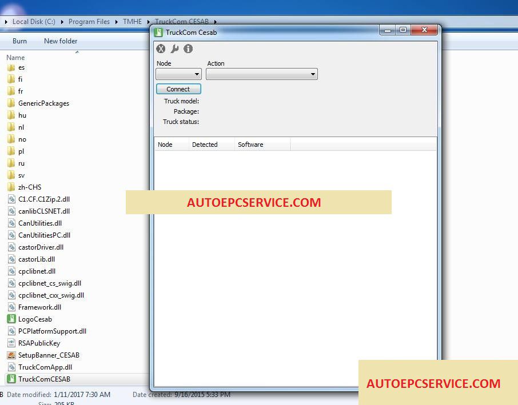Select the fi folder icon
Viewport: 518px width, 405px height.
11,79
